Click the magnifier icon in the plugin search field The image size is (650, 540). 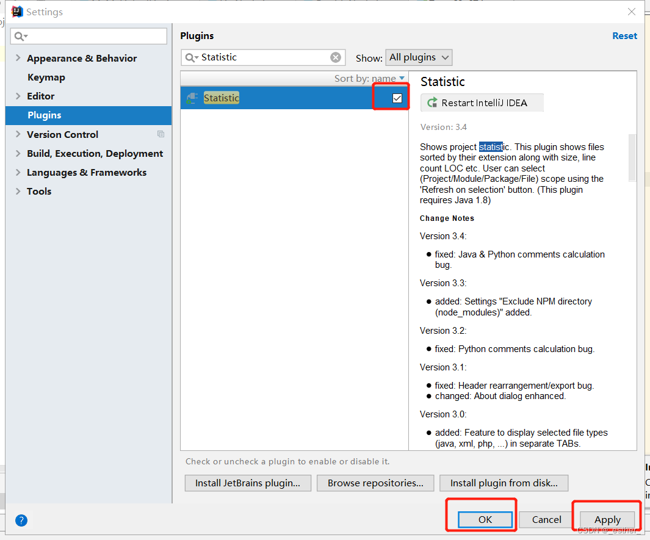click(x=190, y=57)
